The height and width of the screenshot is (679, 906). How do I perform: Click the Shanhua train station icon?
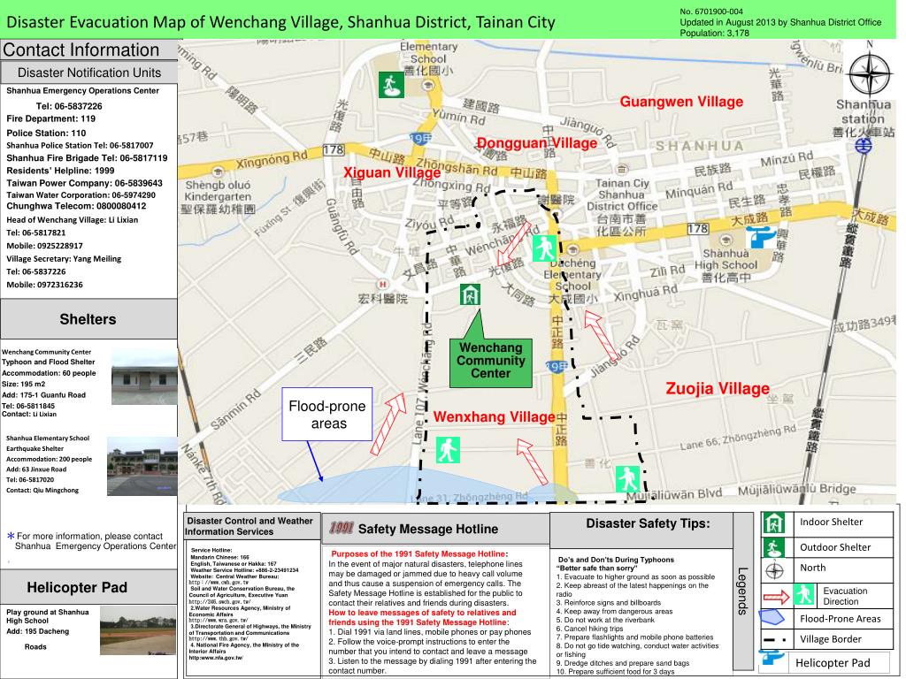[864, 146]
